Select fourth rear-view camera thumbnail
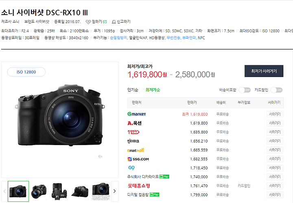Image resolution: width=293 pixels, height=203 pixels. click(80, 191)
